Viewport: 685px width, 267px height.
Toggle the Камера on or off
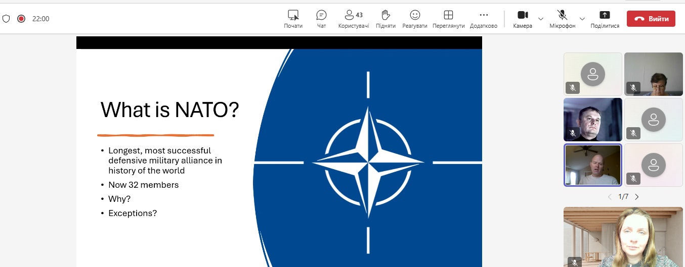(x=523, y=19)
